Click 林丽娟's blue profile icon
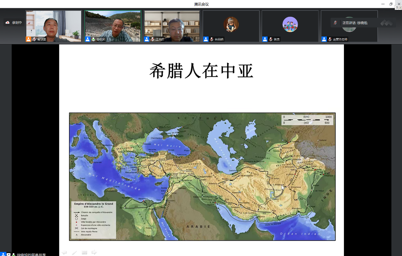The height and width of the screenshot is (256, 402). pyautogui.click(x=206, y=39)
